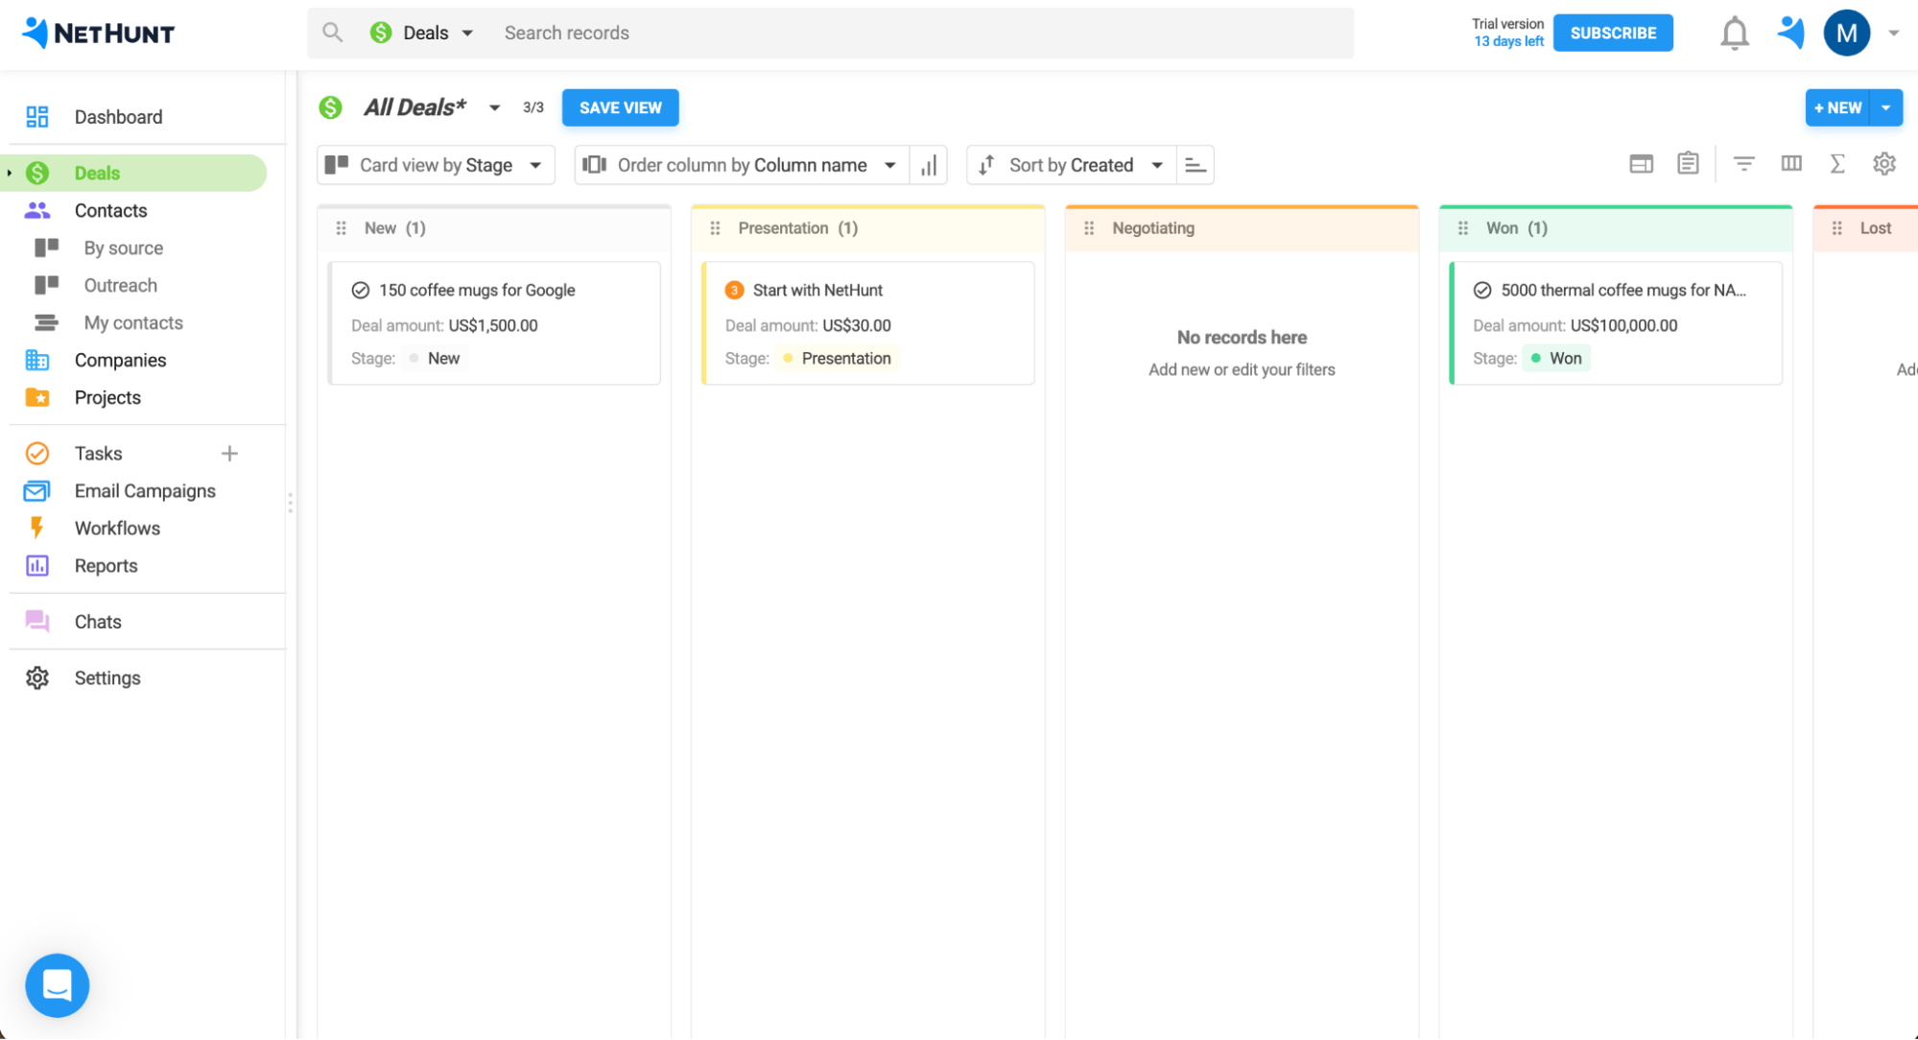Open the filter icon
Image resolution: width=1918 pixels, height=1040 pixels.
click(1743, 164)
